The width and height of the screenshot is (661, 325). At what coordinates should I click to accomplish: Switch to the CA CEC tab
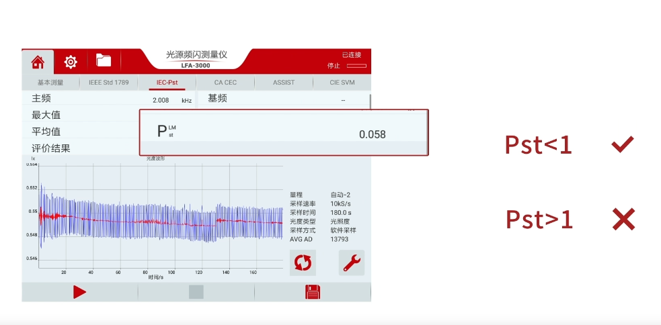[x=225, y=83]
